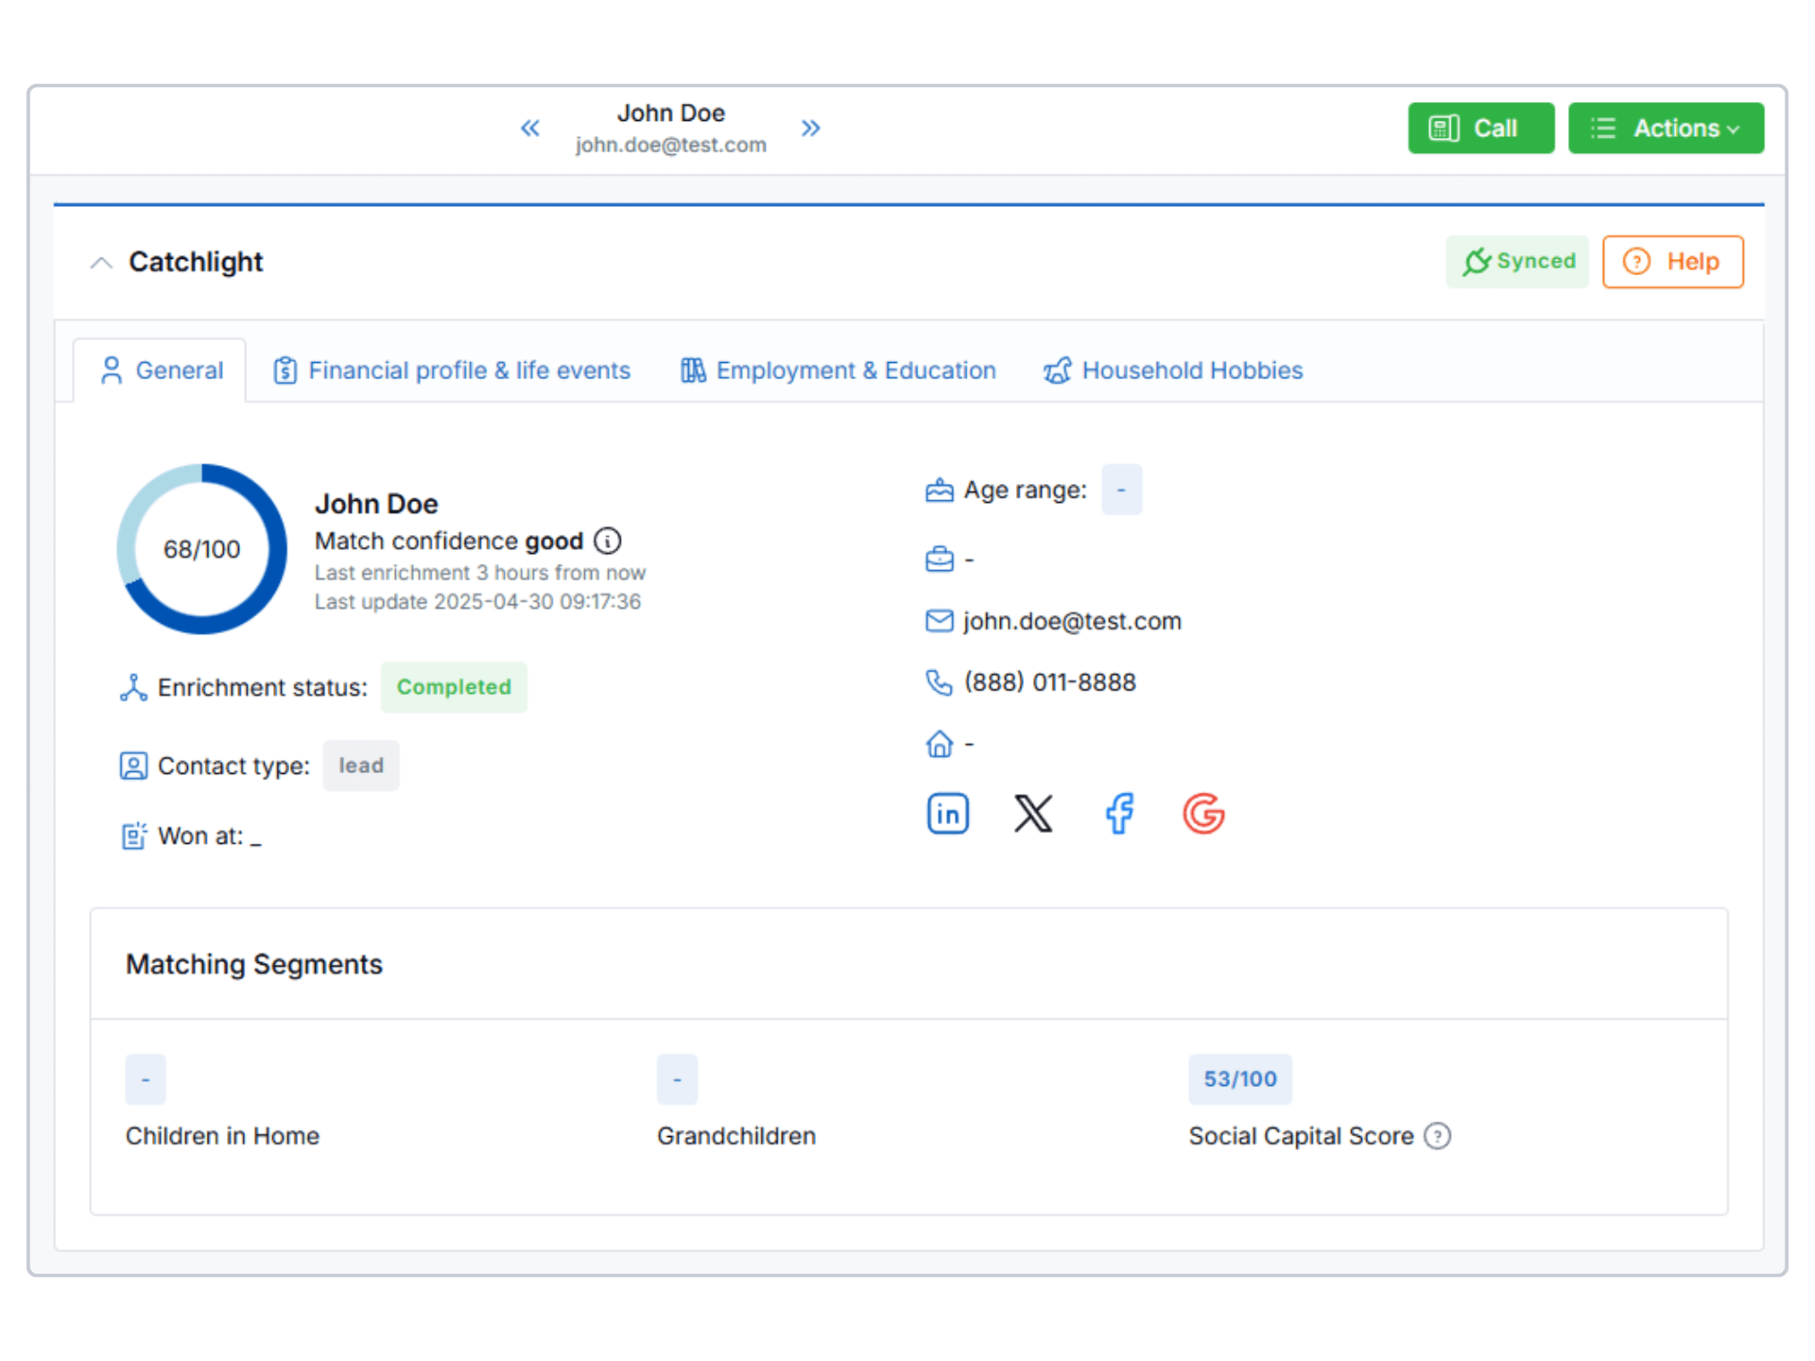Open the X (Twitter) profile icon
Viewport: 1815px width, 1361px height.
[x=1033, y=813]
